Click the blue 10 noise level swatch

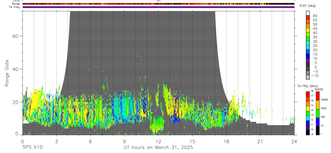[318, 122]
